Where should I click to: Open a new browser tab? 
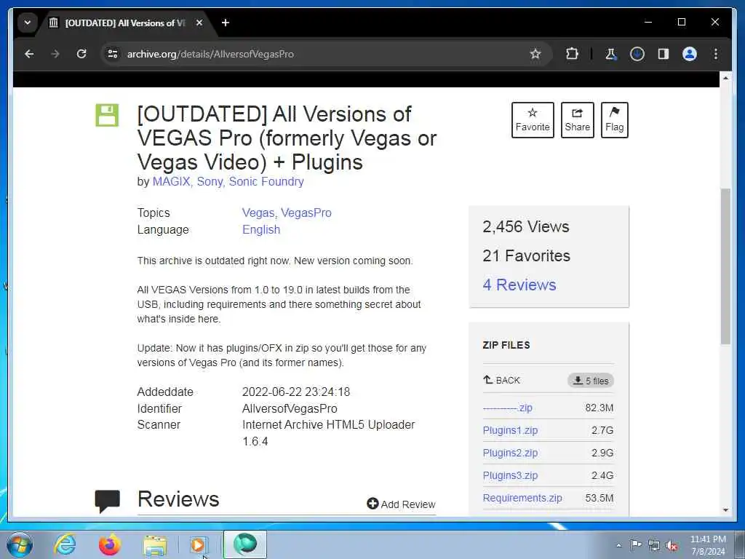226,23
